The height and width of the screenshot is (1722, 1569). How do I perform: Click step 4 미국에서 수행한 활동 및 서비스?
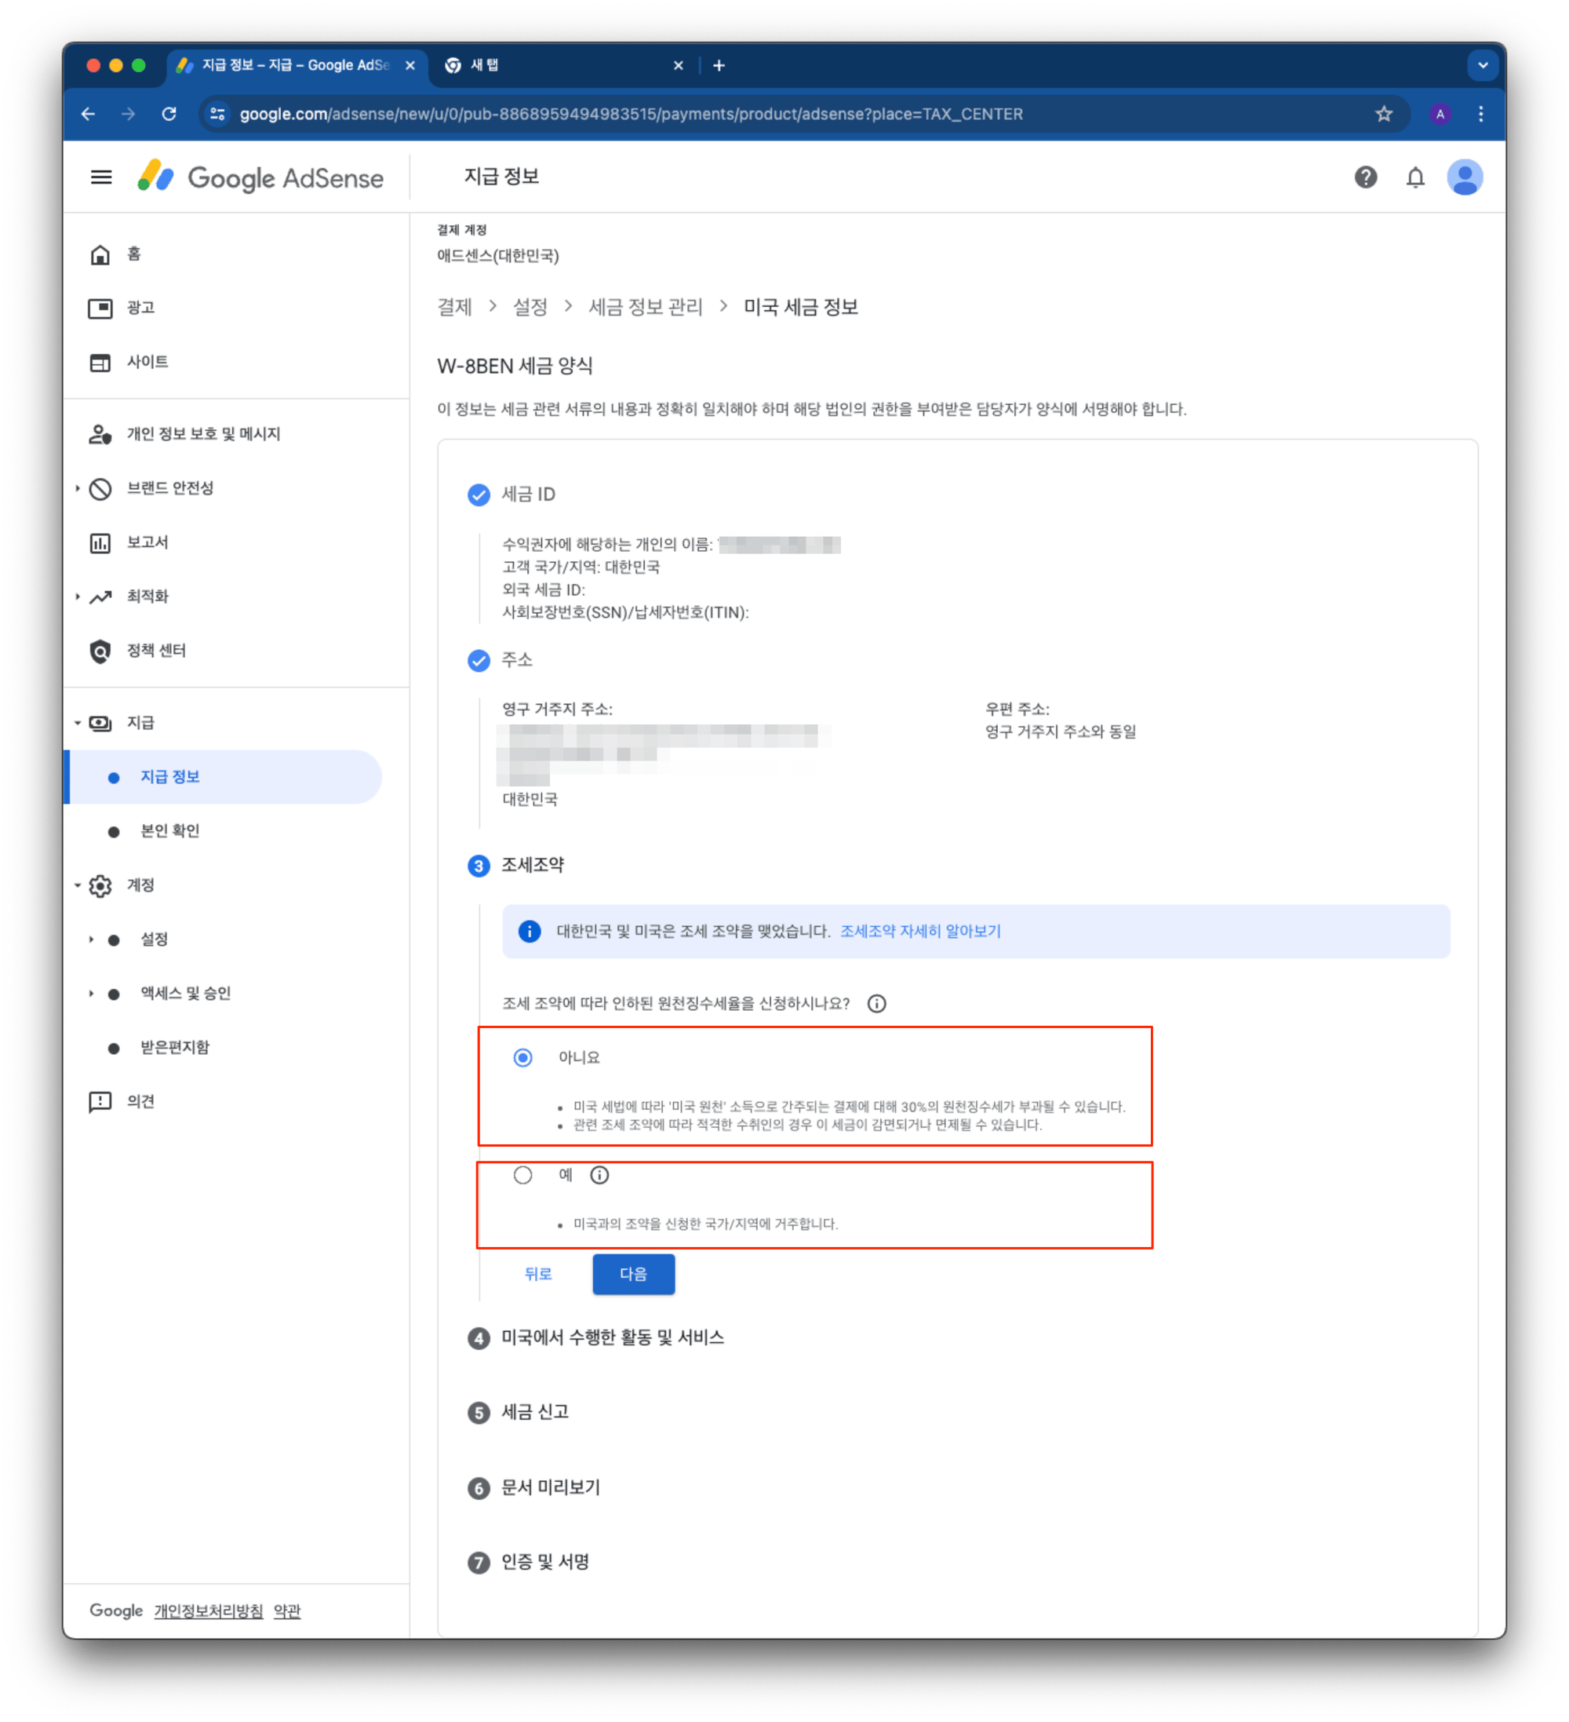pos(596,1337)
